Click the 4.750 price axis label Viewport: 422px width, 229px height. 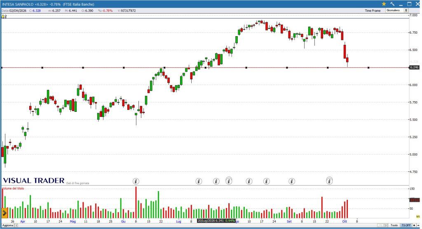pyautogui.click(x=413, y=172)
